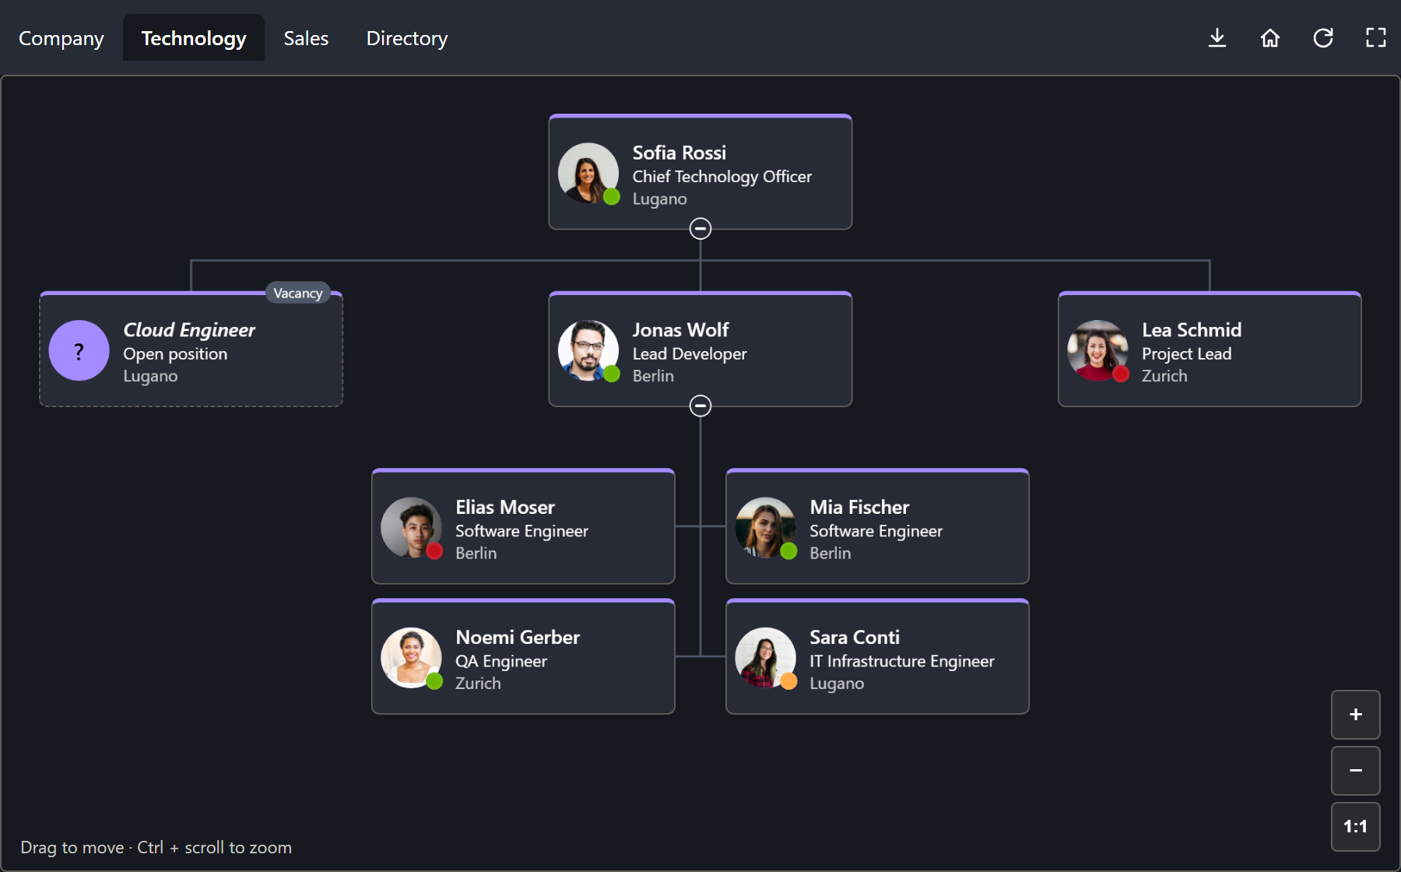Switch to the Sales tab
This screenshot has height=872, width=1401.
[x=306, y=38]
